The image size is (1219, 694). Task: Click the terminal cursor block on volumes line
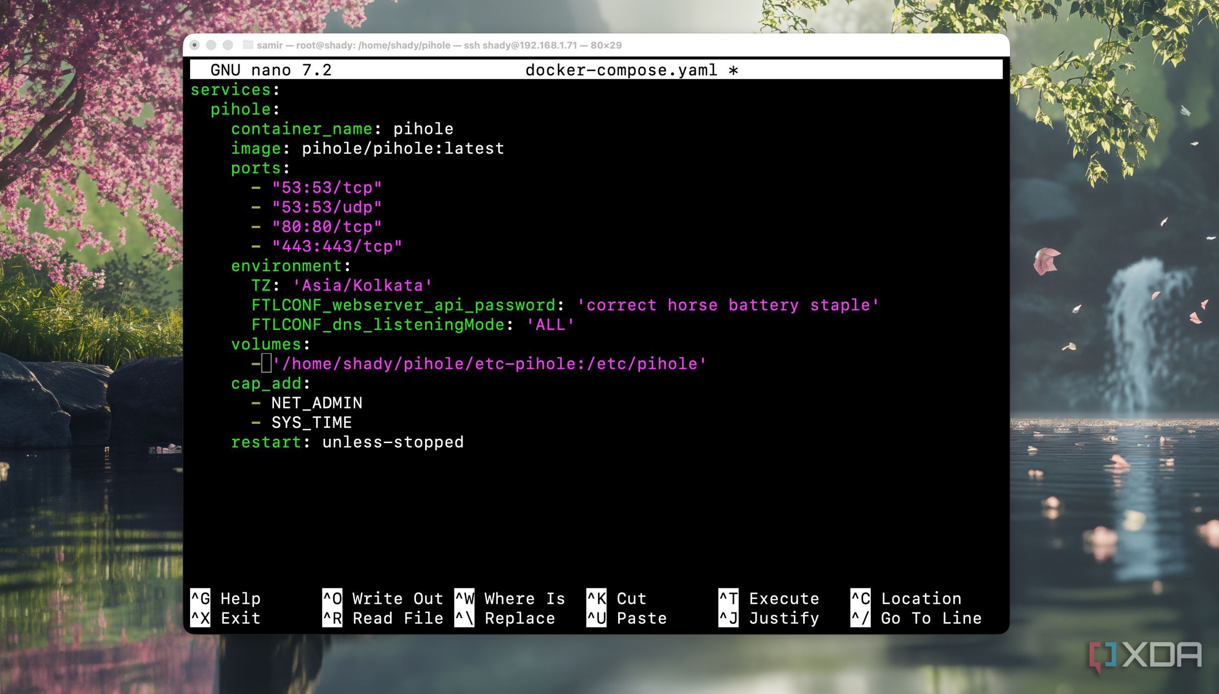(x=266, y=363)
